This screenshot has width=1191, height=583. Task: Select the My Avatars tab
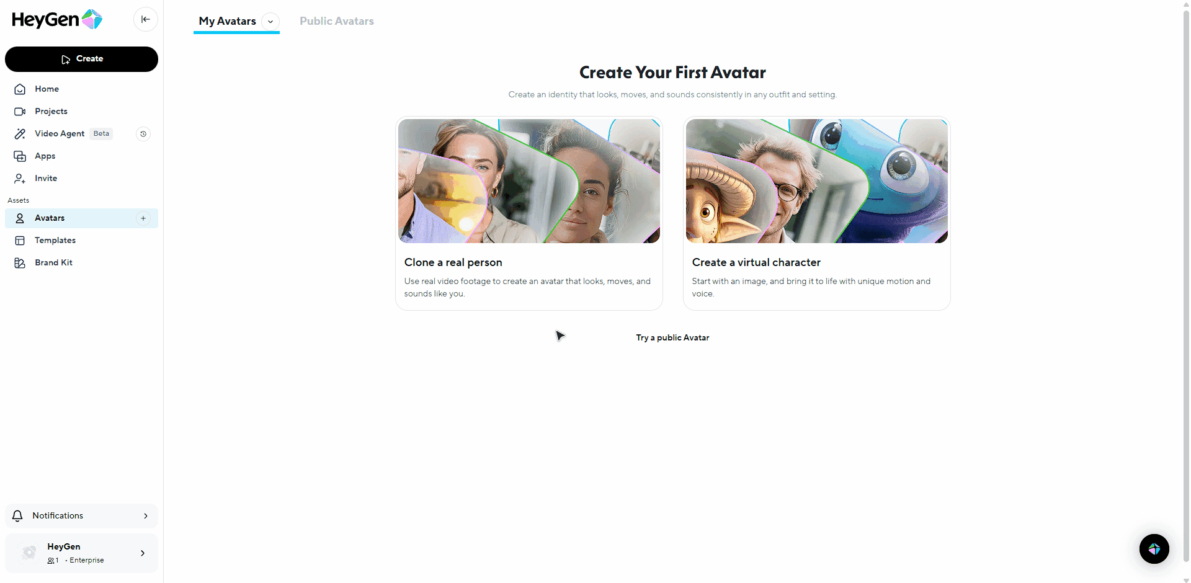point(227,21)
